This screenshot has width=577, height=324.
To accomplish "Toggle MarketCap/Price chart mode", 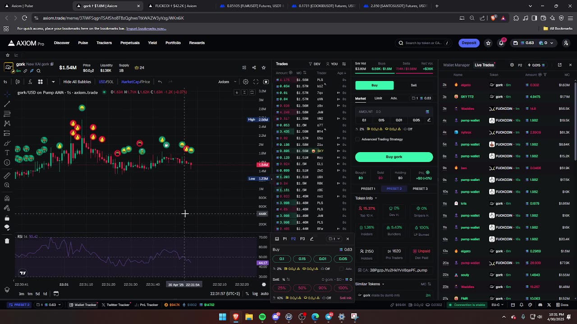I will (135, 82).
